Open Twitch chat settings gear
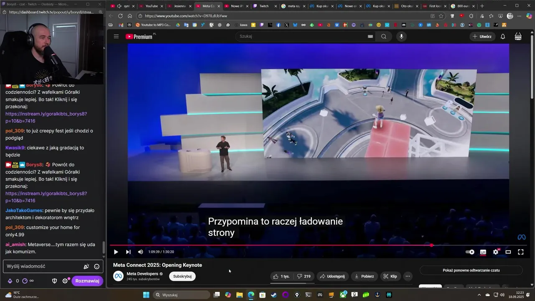Viewport: 535px width, 301px height. [x=65, y=281]
